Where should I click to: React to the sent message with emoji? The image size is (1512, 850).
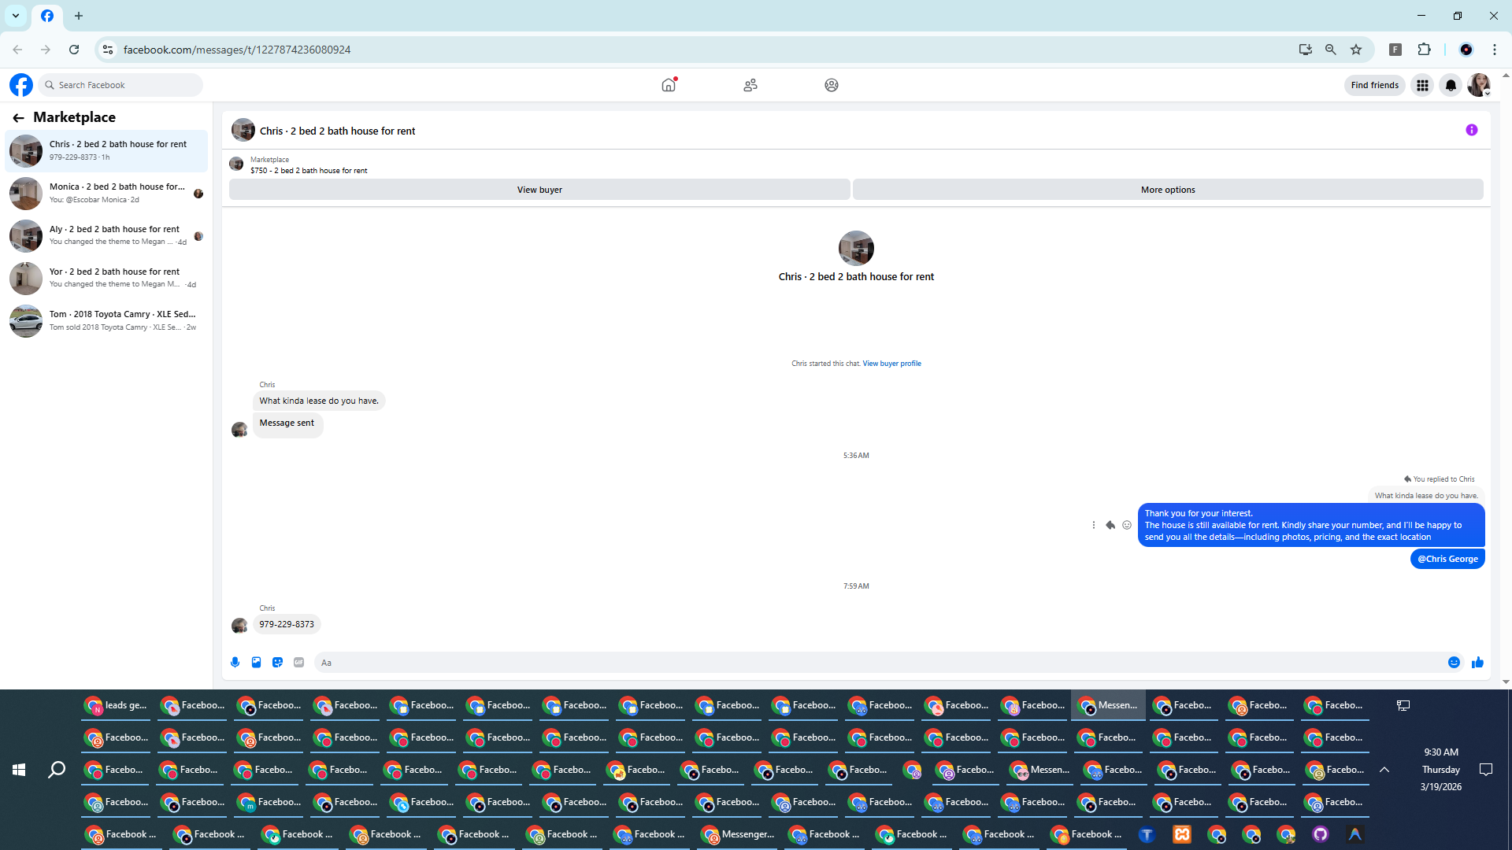point(1127,525)
